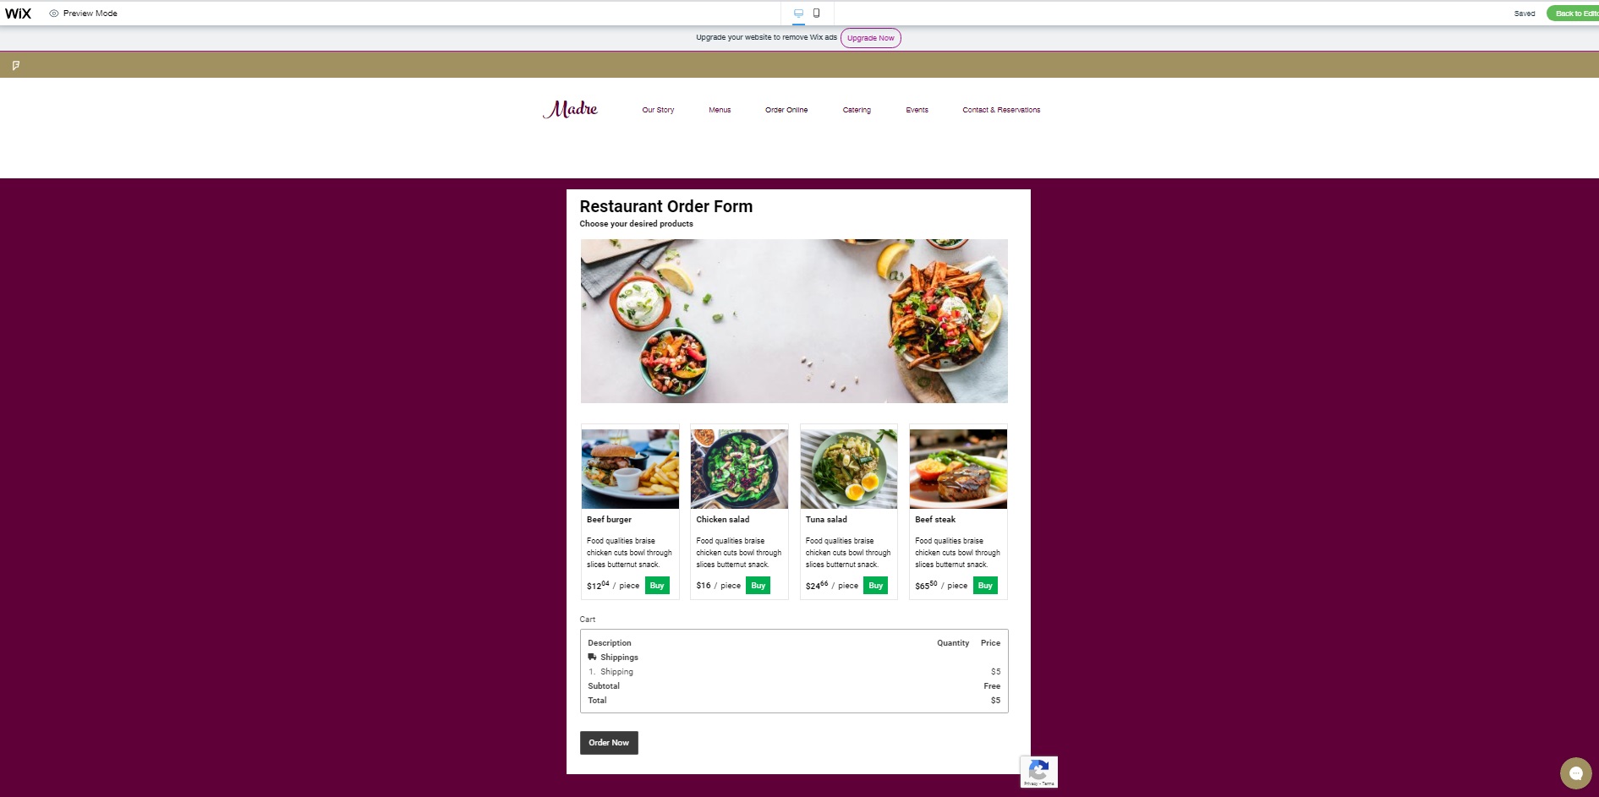Click the flag icon in gold bar
This screenshot has height=797, width=1599.
(16, 65)
